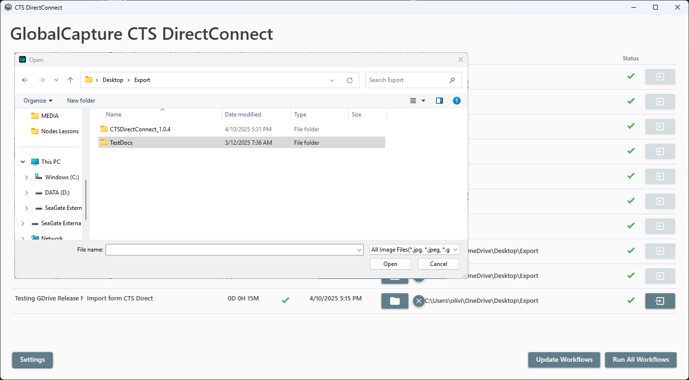
Task: Expand the Windows (C:) tree node
Action: [27, 177]
